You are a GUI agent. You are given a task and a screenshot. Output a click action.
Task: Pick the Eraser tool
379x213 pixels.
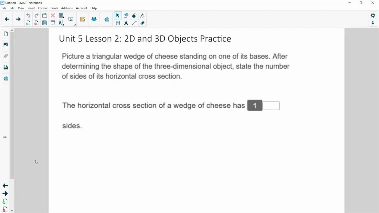click(x=142, y=23)
